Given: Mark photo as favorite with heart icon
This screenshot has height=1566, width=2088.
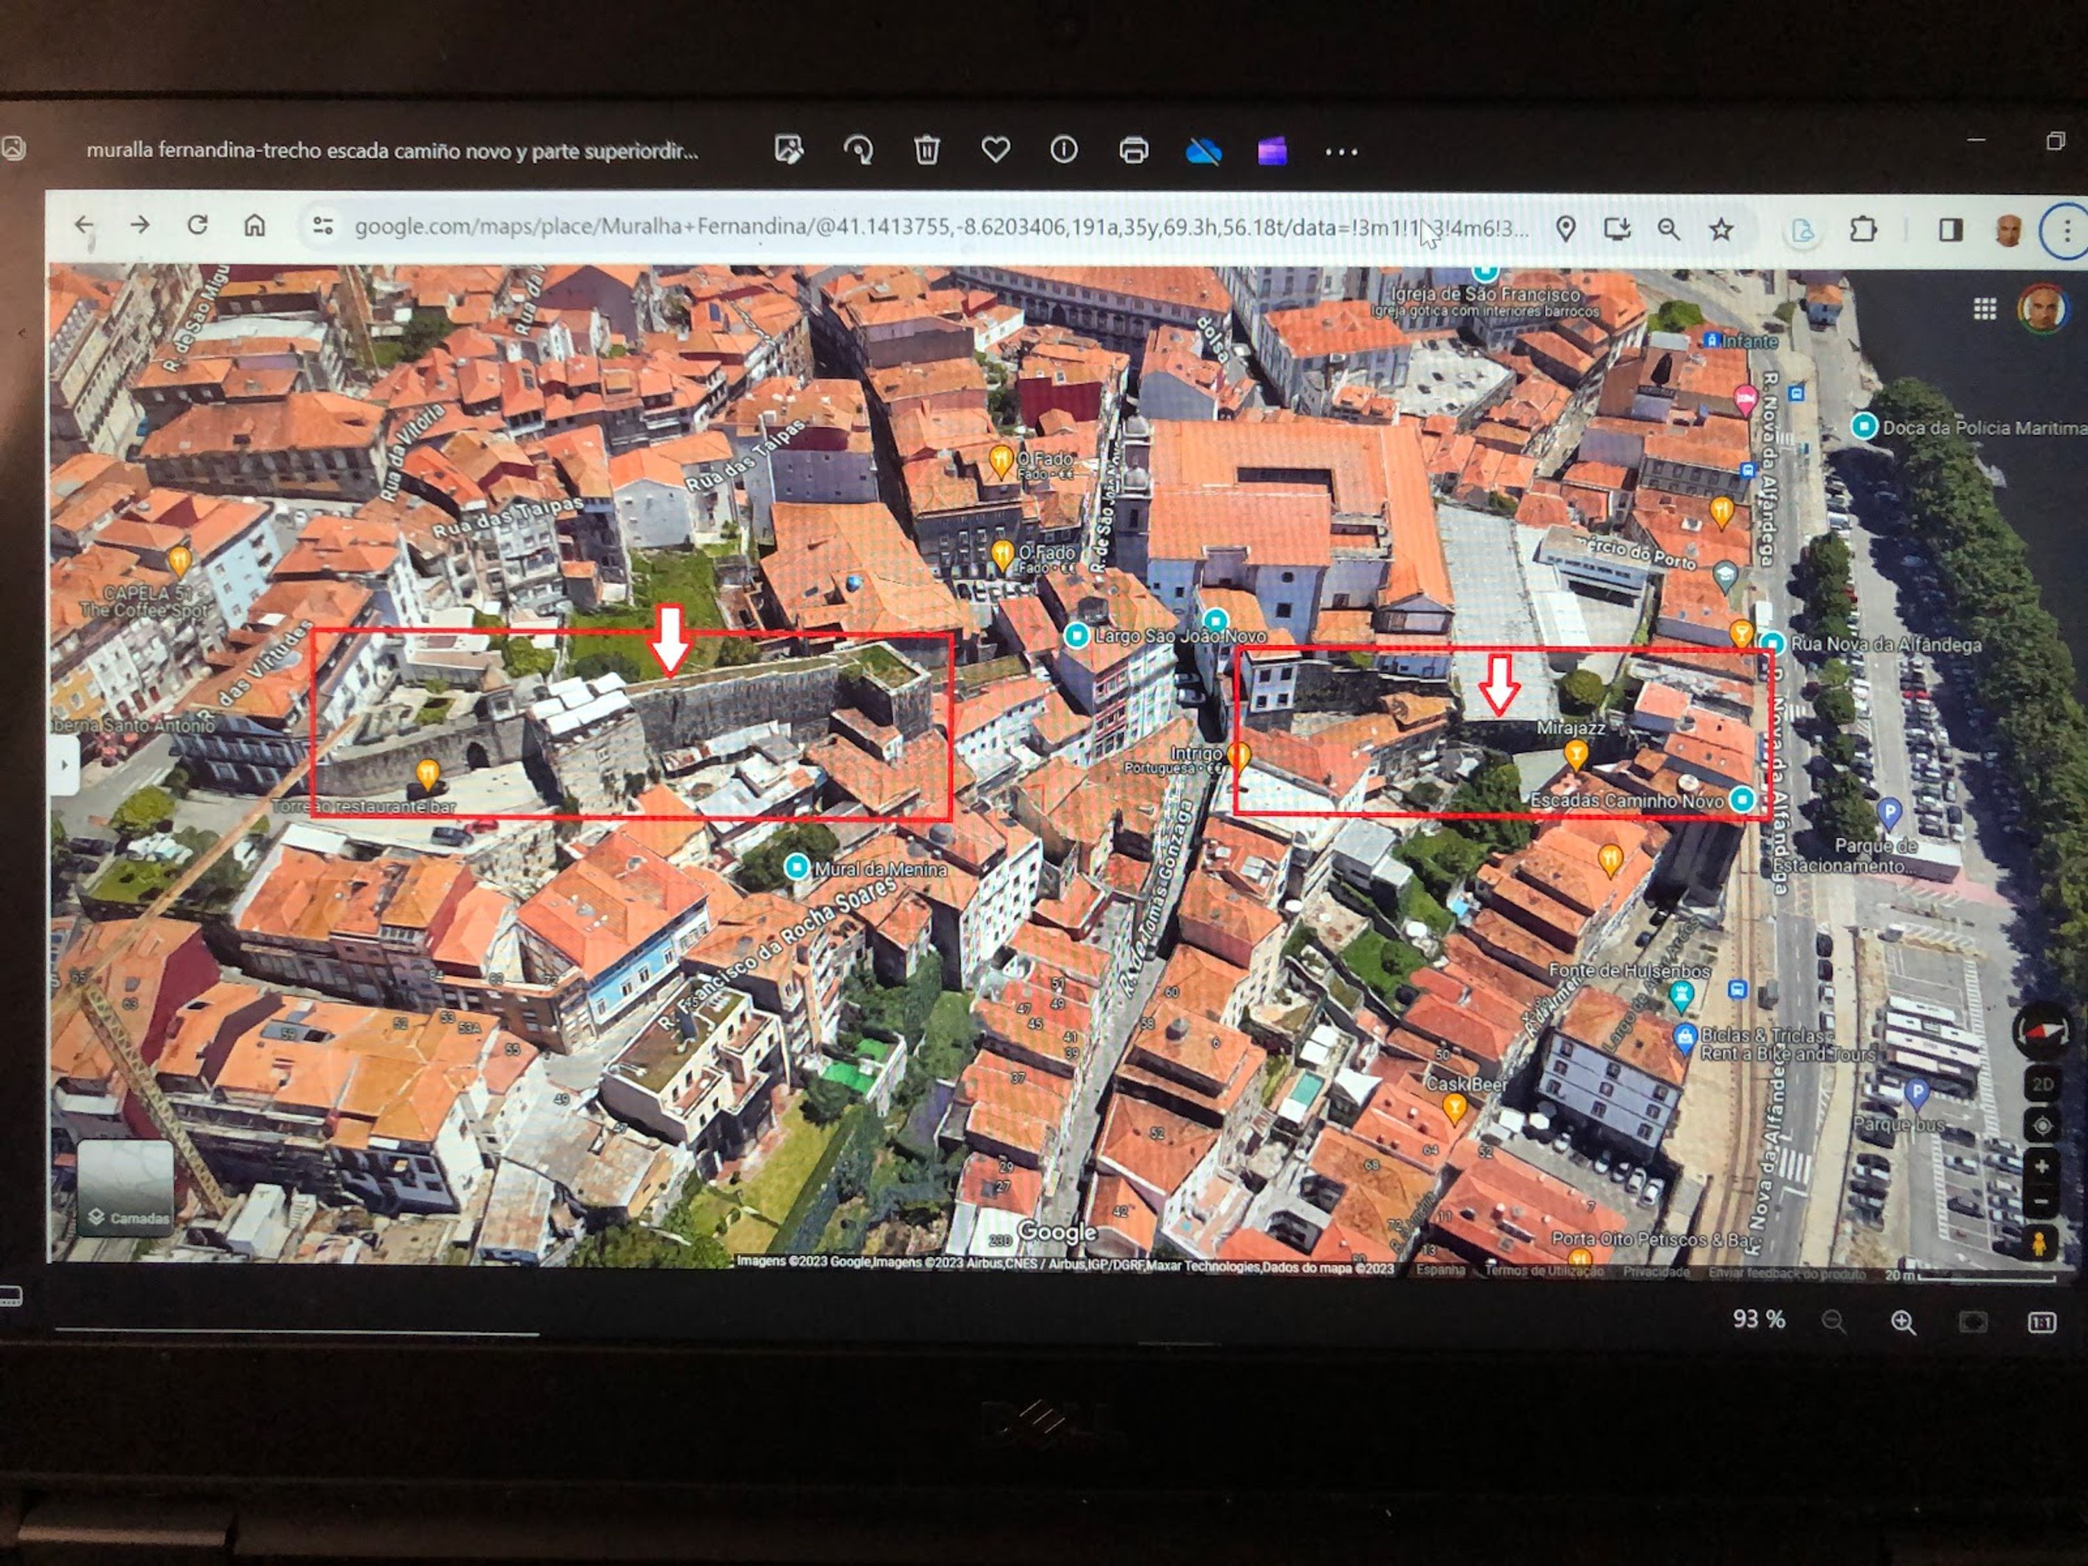Looking at the screenshot, I should (996, 149).
